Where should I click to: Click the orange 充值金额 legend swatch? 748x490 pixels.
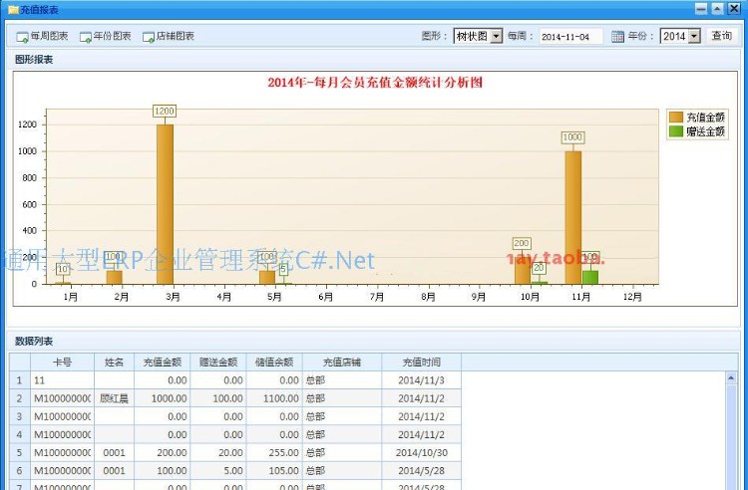coord(676,118)
